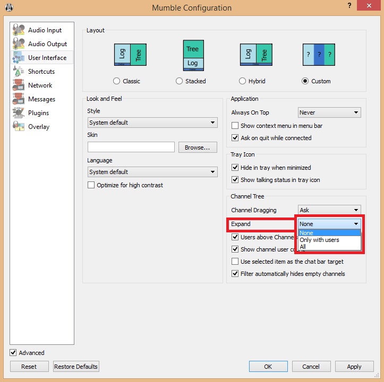The image size is (384, 382).
Task: Click the Classic layout Log/Tree thumbnail
Action: pyautogui.click(x=130, y=55)
